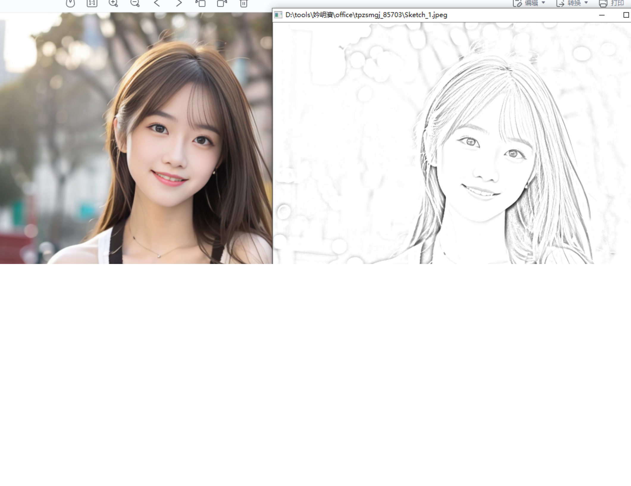The image size is (631, 486).
Task: Expand the 编辑 edit dropdown arrow
Action: 544,3
